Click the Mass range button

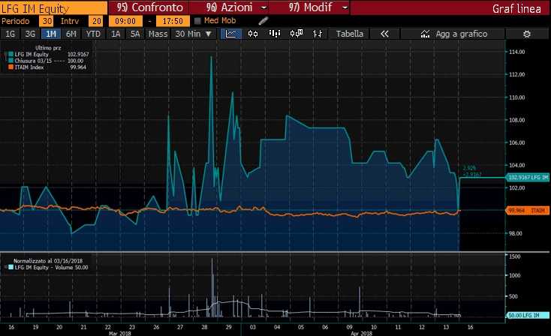click(x=158, y=34)
